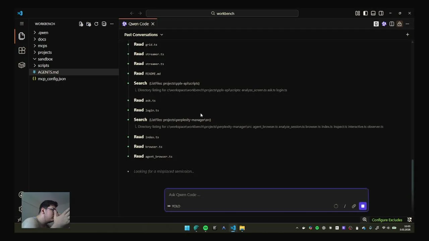Open the Past Conversations dropdown
Screen dimensions: 429x241
point(143,34)
